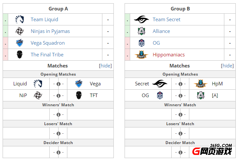Open info icon for Secret vs HpM match
The image size is (240, 162).
pyautogui.click(x=180, y=84)
